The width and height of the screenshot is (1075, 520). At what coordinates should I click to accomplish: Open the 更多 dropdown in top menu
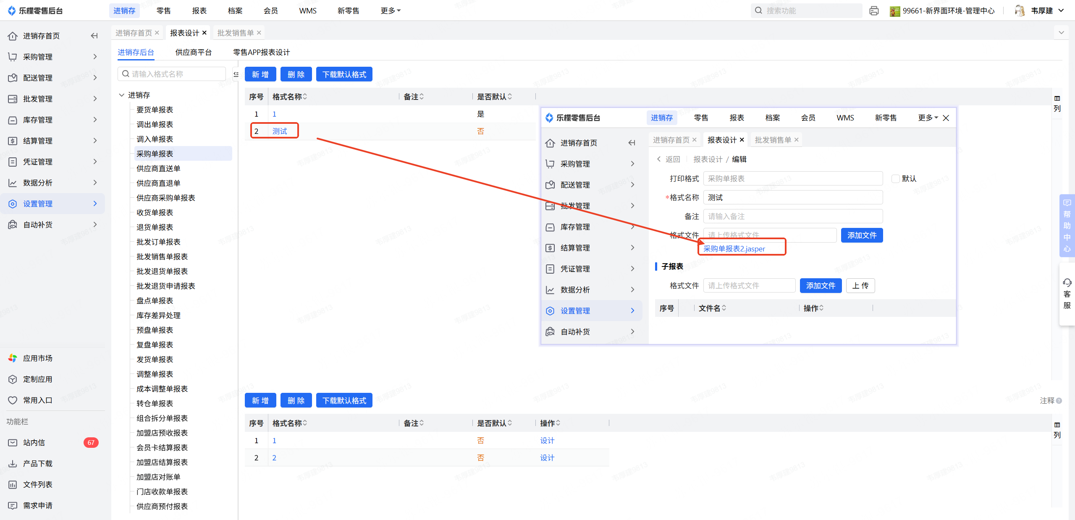[390, 10]
